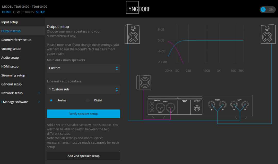
Task: Click the right bookshelf speaker icon
Action: click(x=268, y=34)
